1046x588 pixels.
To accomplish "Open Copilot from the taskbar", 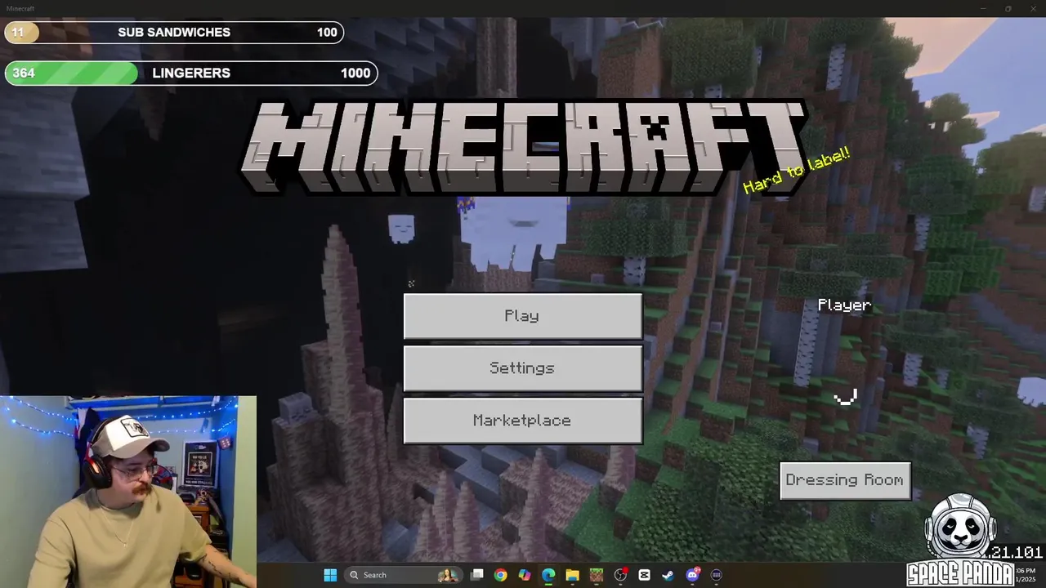I will (525, 575).
